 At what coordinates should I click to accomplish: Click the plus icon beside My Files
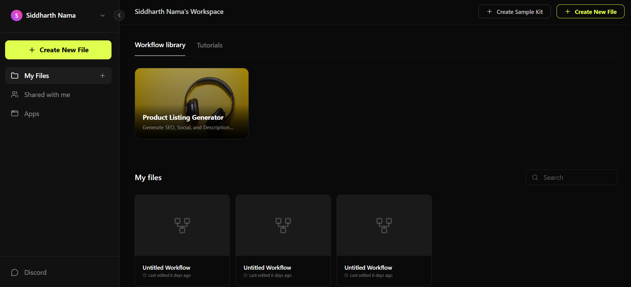pos(102,76)
